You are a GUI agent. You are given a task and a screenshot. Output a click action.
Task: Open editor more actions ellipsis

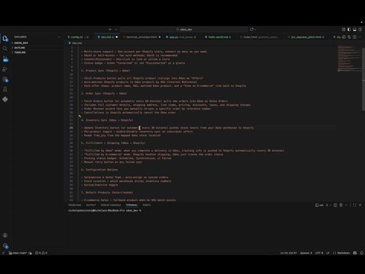(360, 37)
